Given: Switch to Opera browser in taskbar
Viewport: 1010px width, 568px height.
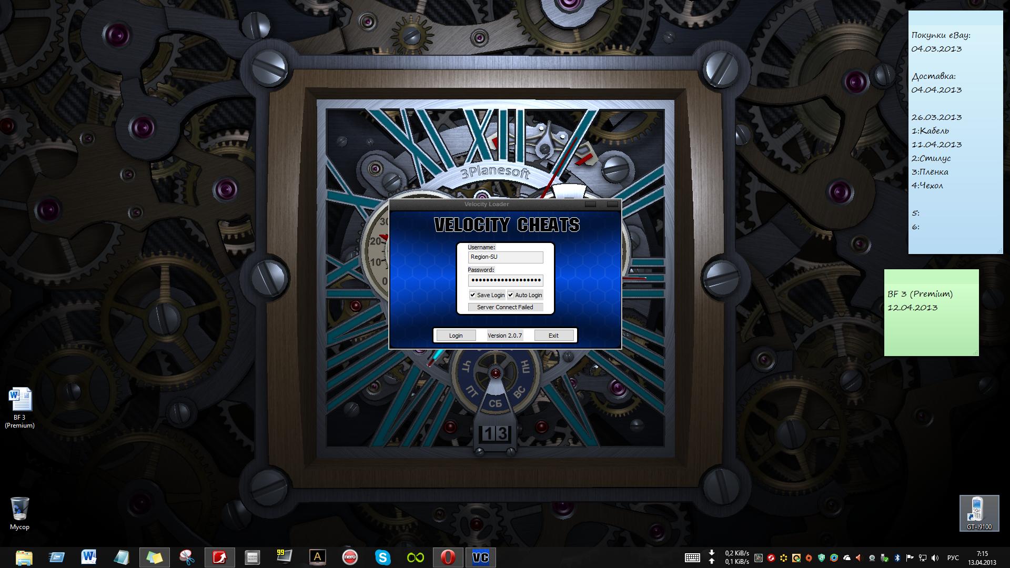Looking at the screenshot, I should [x=448, y=557].
